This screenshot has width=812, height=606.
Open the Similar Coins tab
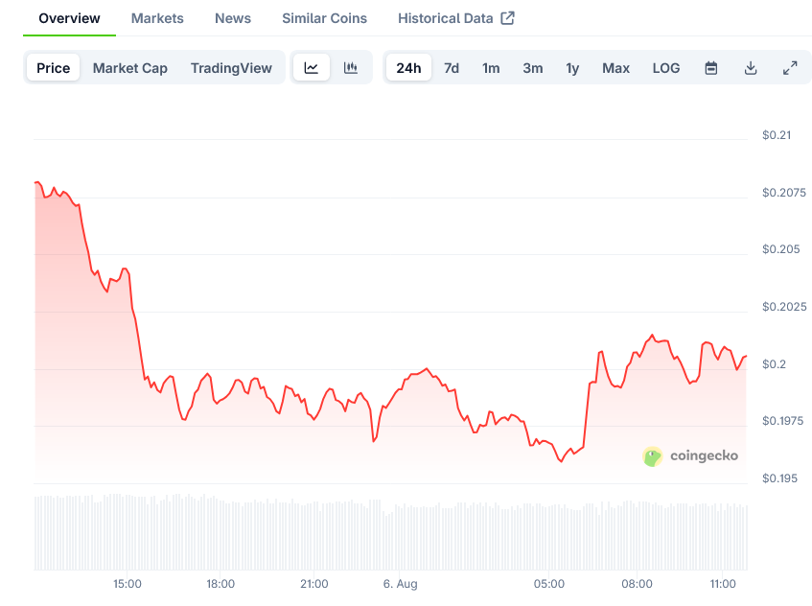click(325, 18)
